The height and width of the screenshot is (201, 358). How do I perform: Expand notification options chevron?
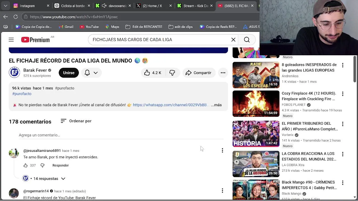pyautogui.click(x=96, y=73)
